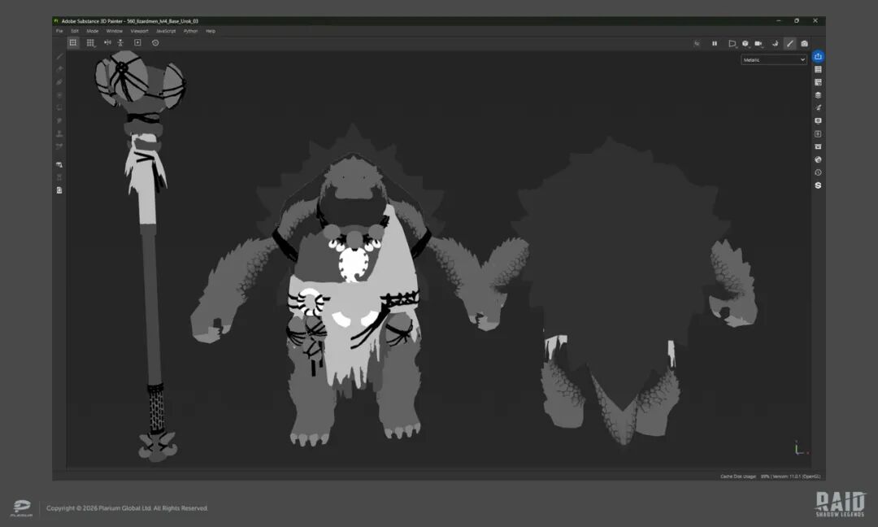878x527 pixels.
Task: Select the Material Picker tool
Action: click(x=59, y=146)
